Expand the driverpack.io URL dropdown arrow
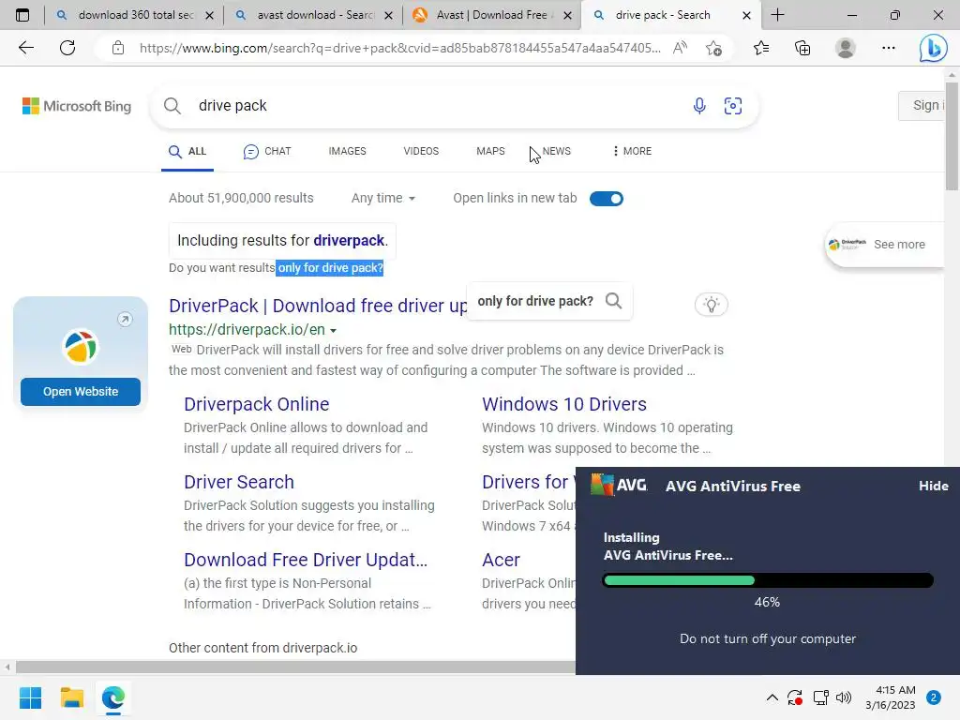This screenshot has width=960, height=720. (x=333, y=330)
